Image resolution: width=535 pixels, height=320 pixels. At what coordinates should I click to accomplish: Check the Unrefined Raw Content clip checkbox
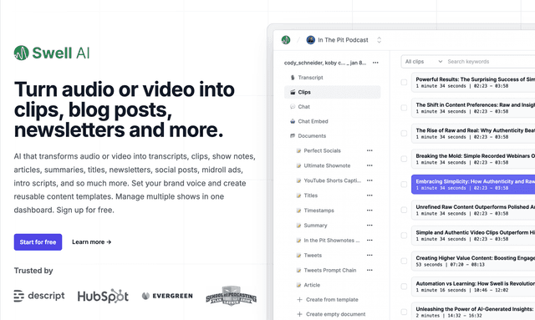[x=404, y=210]
